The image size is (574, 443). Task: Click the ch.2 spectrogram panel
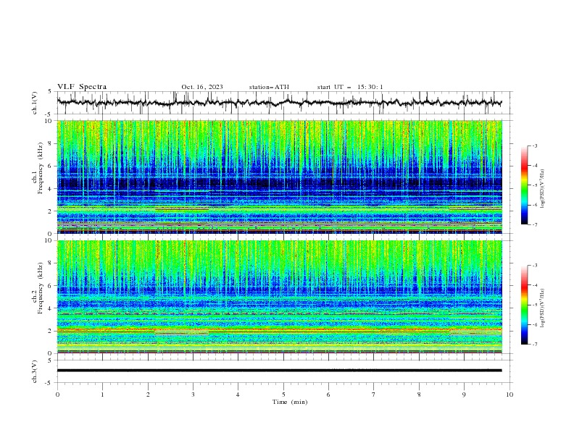click(279, 297)
